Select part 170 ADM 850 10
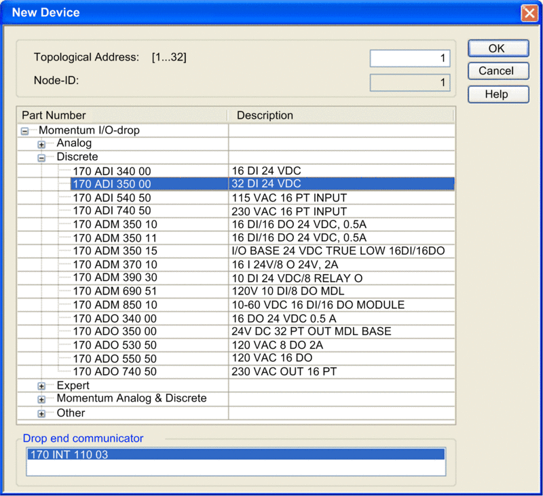This screenshot has width=543, height=496. 115,305
